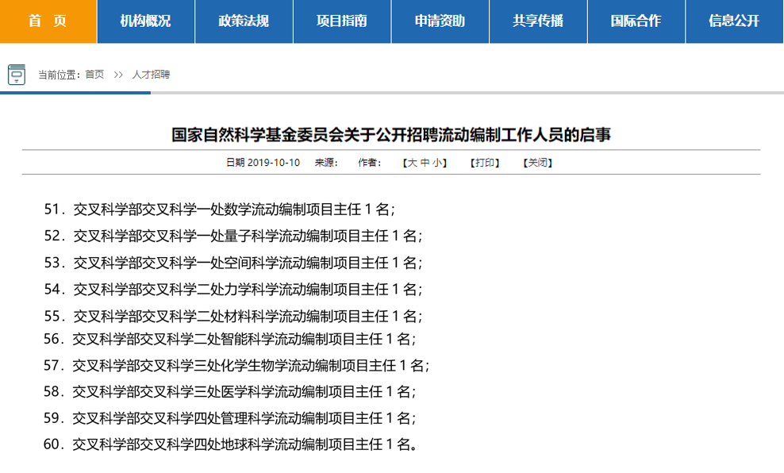Click the 打印 print link
The image size is (784, 473).
[485, 163]
